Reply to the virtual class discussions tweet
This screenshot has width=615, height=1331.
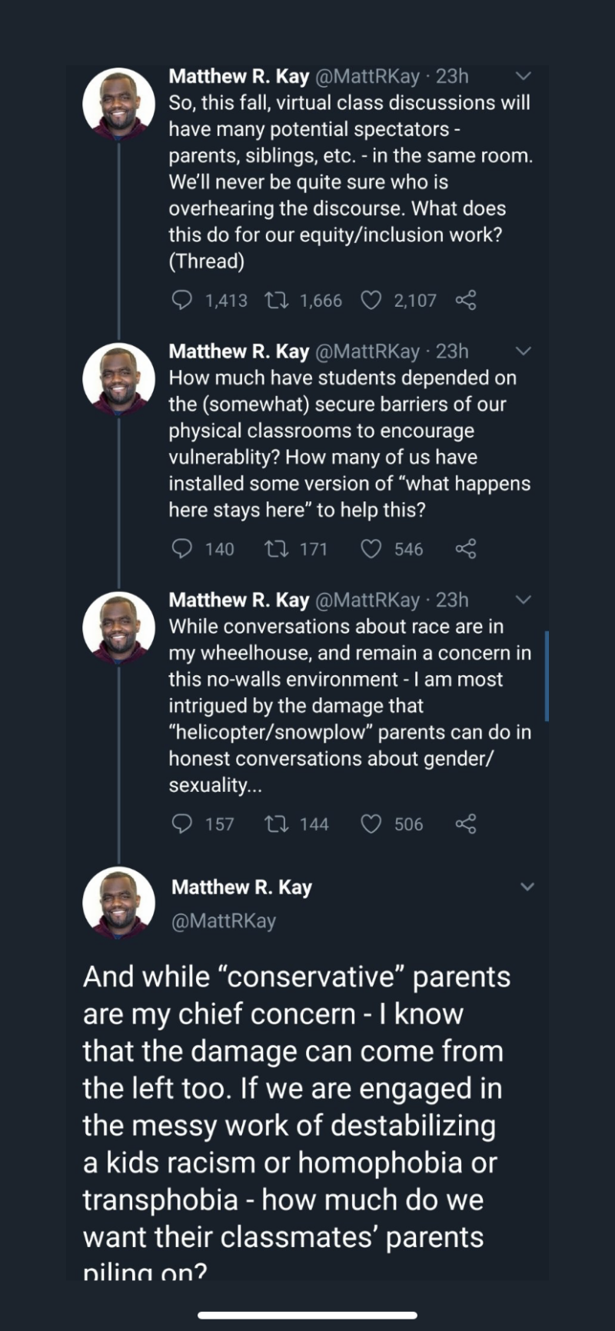click(181, 300)
